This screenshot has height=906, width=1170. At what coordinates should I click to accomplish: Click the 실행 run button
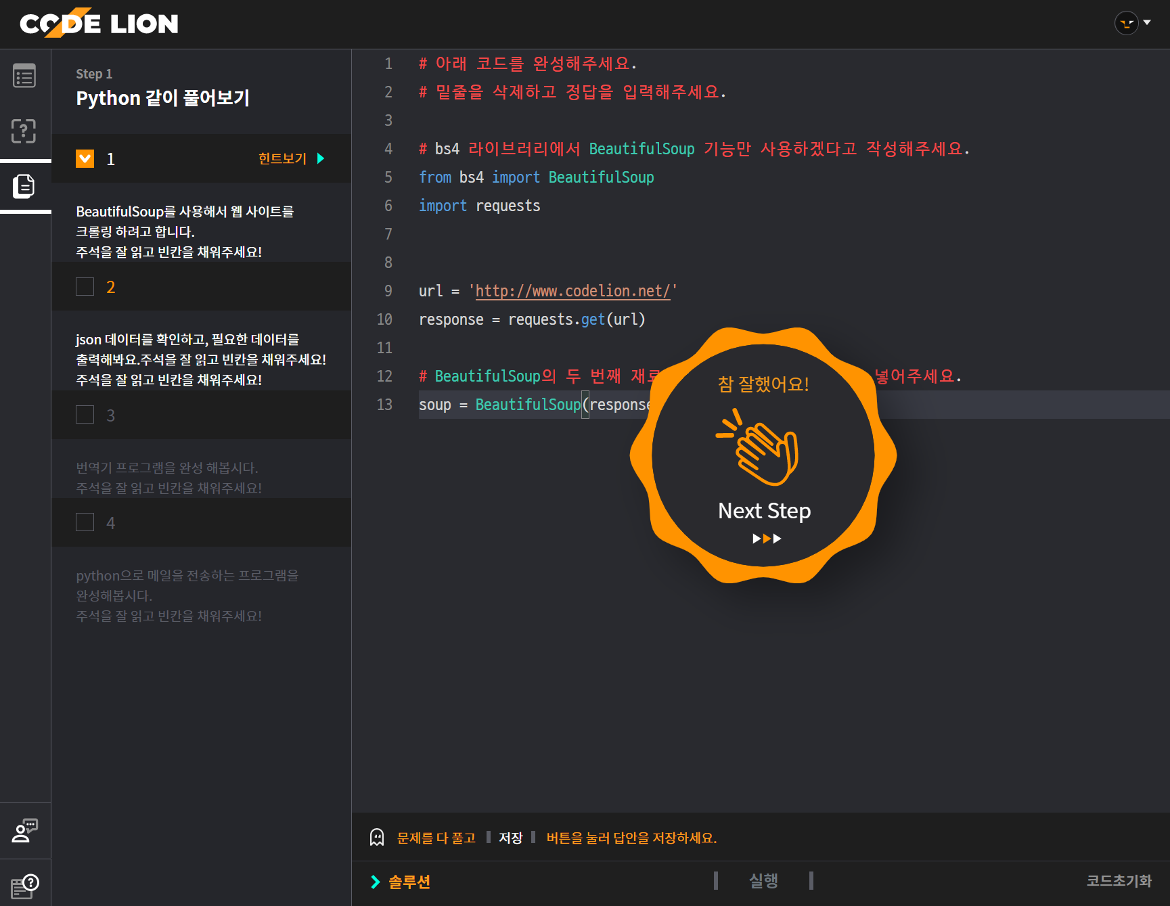pyautogui.click(x=763, y=881)
